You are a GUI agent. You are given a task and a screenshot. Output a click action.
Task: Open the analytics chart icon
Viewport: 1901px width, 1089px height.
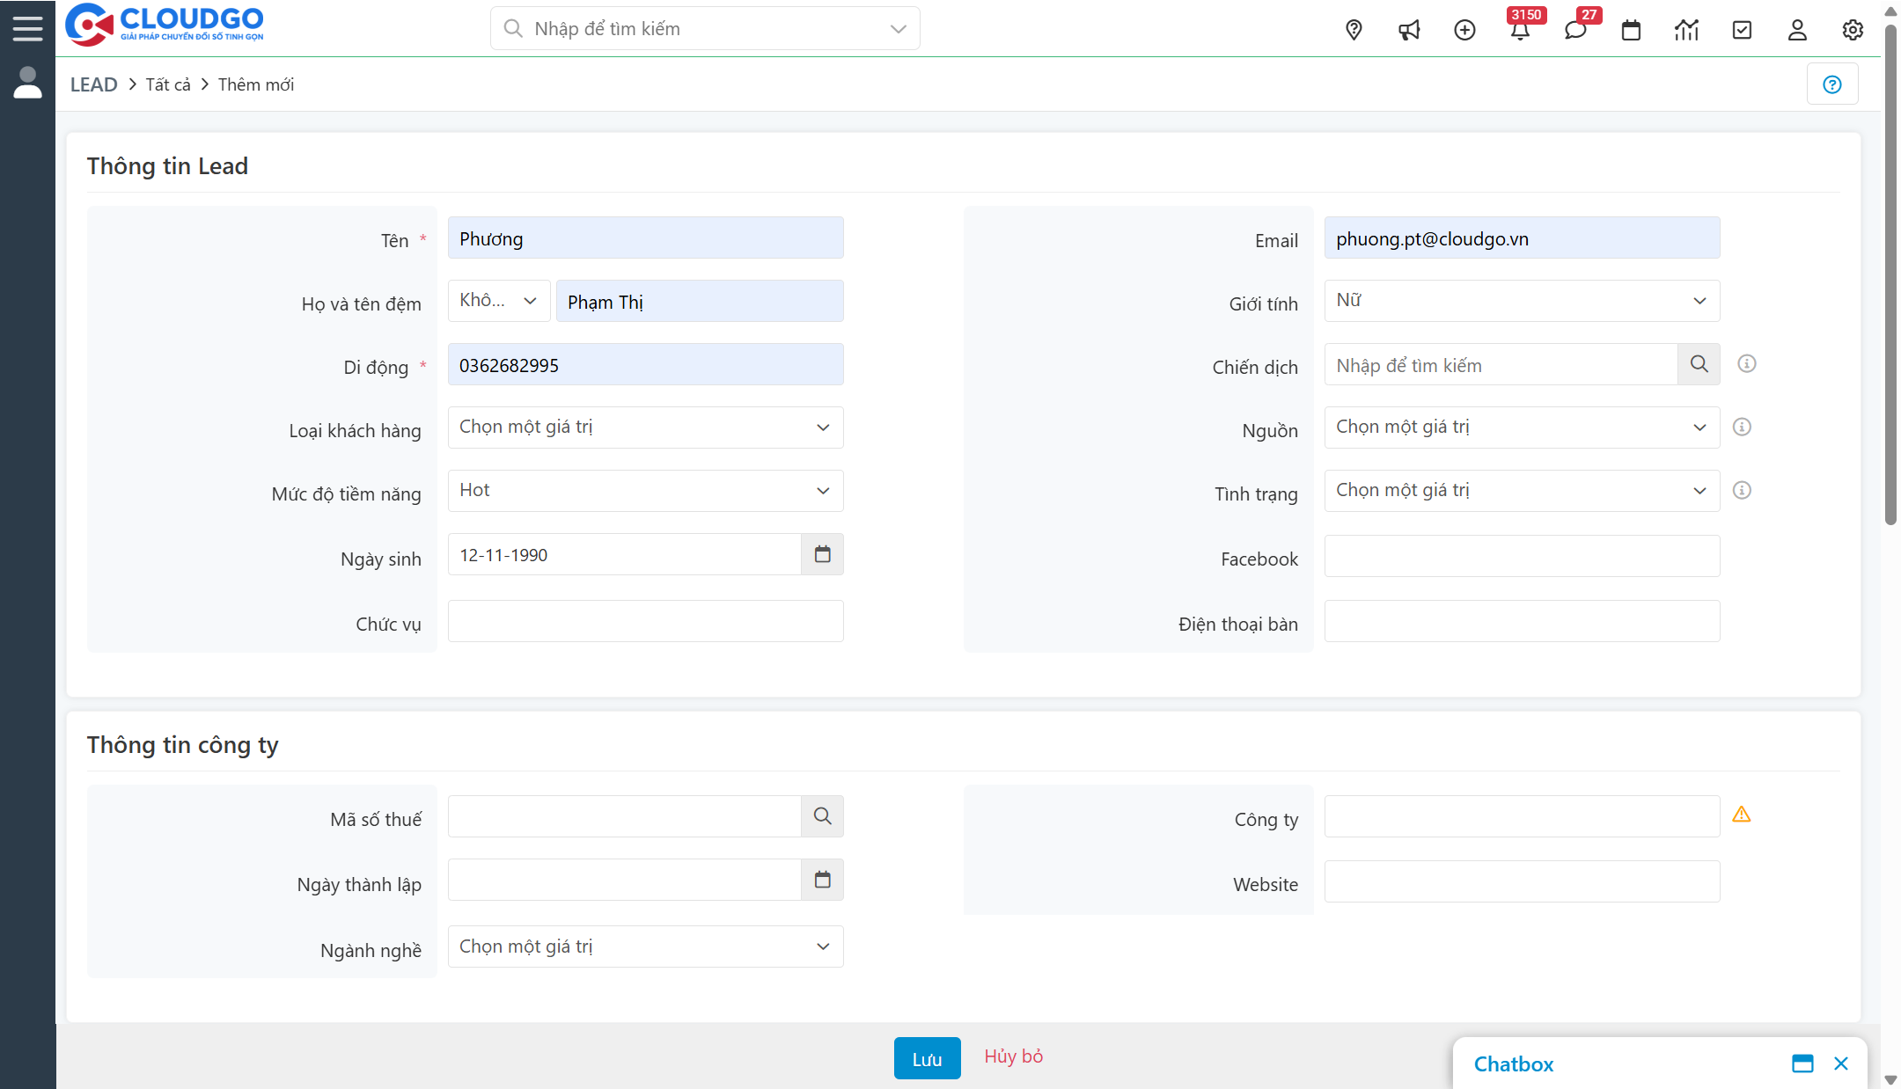[1686, 30]
